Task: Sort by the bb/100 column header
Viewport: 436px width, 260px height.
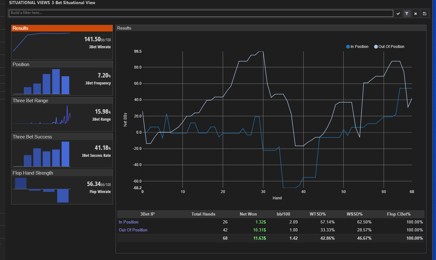Action: coord(284,214)
